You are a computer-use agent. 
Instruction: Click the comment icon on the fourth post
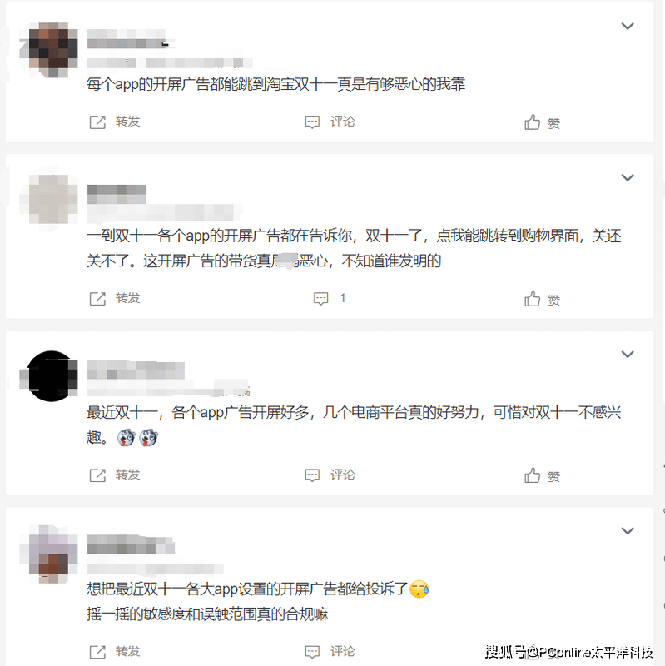(x=312, y=652)
